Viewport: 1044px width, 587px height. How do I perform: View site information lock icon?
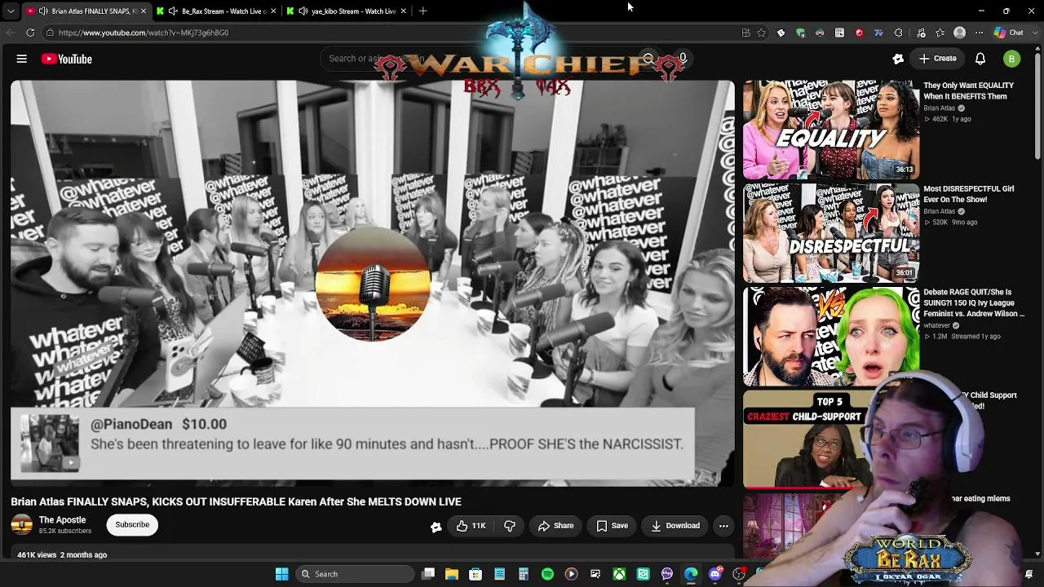click(50, 33)
